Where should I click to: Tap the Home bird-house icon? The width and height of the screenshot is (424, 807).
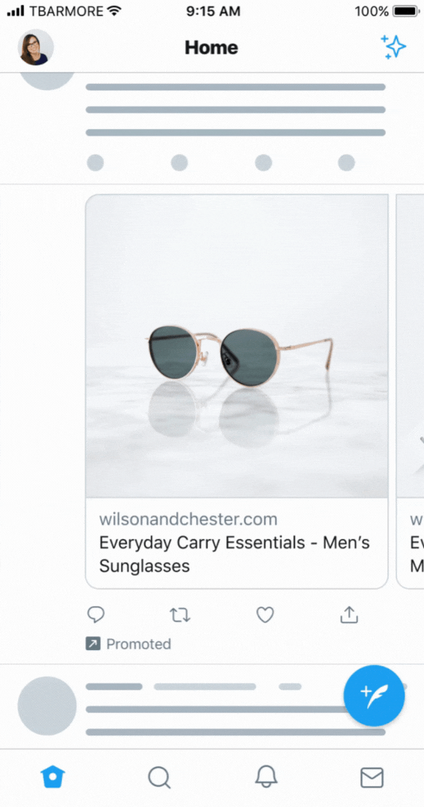[x=53, y=777]
